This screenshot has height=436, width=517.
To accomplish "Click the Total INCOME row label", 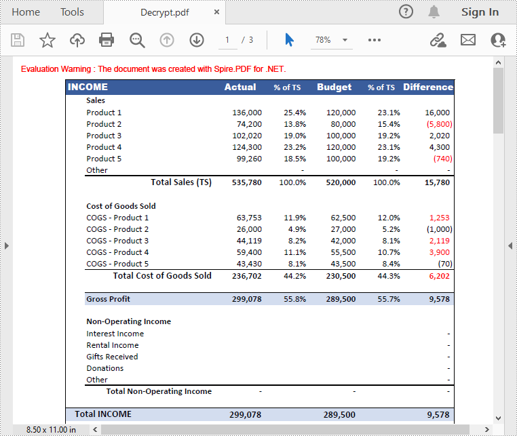I will click(x=103, y=414).
